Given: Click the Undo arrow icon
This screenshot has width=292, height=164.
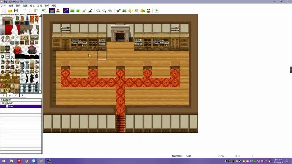Looking at the screenshot, I should (44, 10).
